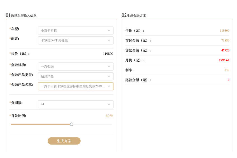Click the 尾款金额（元） row label
Image resolution: width=237 pixels, height=158 pixels.
click(138, 80)
